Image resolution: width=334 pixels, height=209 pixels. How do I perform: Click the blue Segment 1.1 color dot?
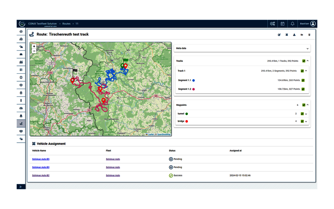click(x=194, y=80)
